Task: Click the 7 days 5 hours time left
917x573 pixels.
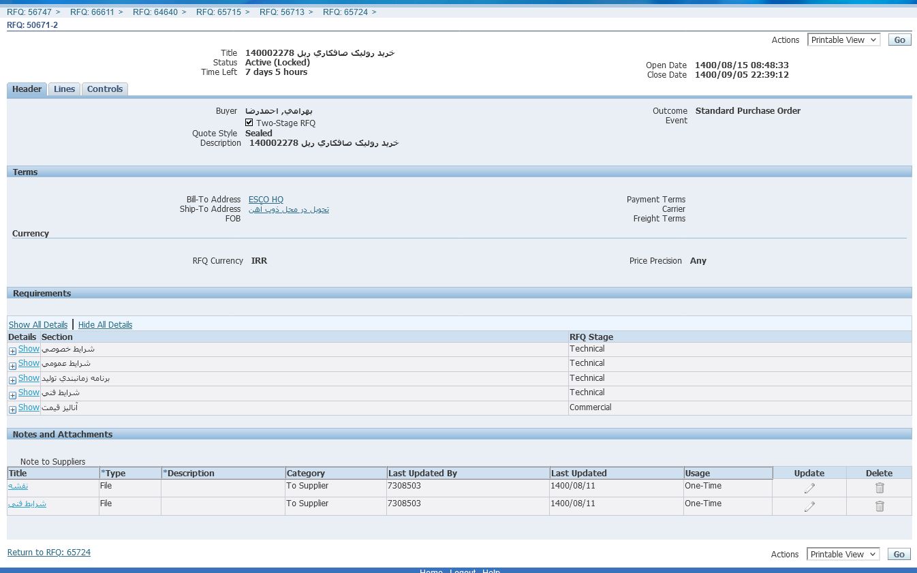Action: [x=276, y=72]
